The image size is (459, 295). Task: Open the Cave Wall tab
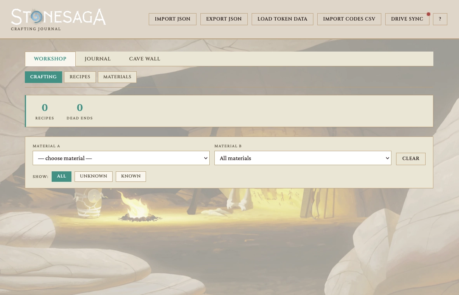144,59
